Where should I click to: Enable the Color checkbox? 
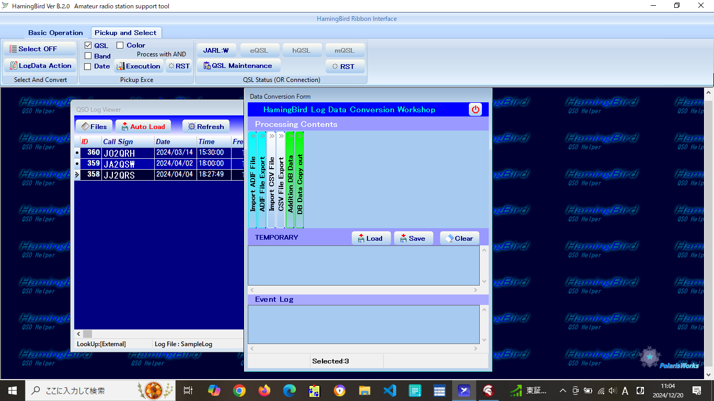click(x=120, y=45)
